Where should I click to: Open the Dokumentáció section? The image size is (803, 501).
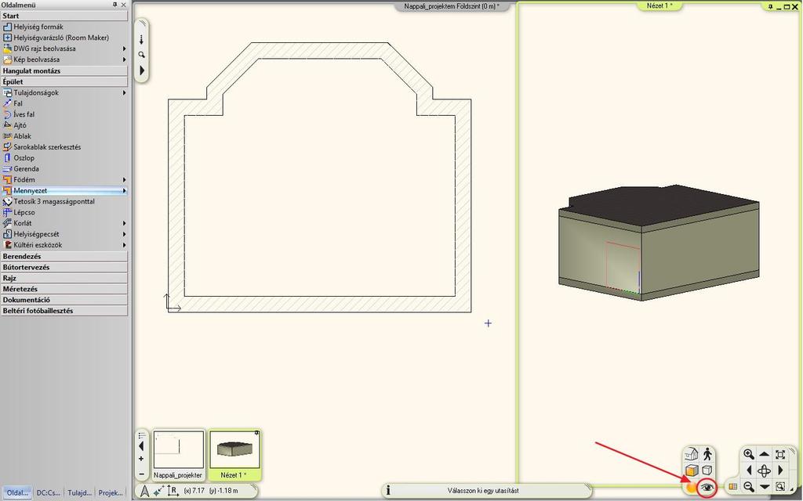click(64, 300)
